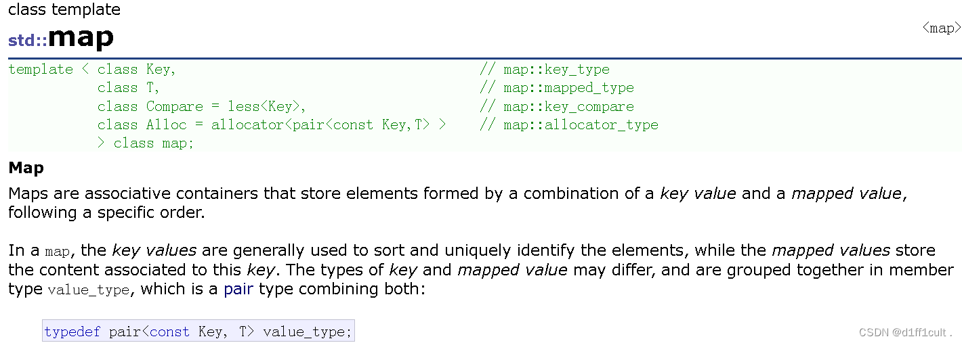Click the "class T," parameter line
The width and height of the screenshot is (962, 343).
tap(129, 87)
